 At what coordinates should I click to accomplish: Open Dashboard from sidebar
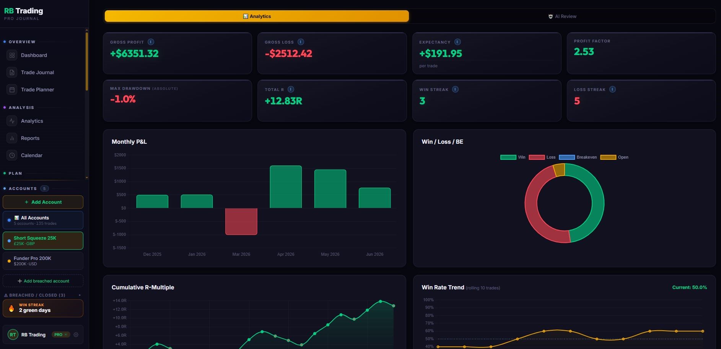tap(43, 55)
